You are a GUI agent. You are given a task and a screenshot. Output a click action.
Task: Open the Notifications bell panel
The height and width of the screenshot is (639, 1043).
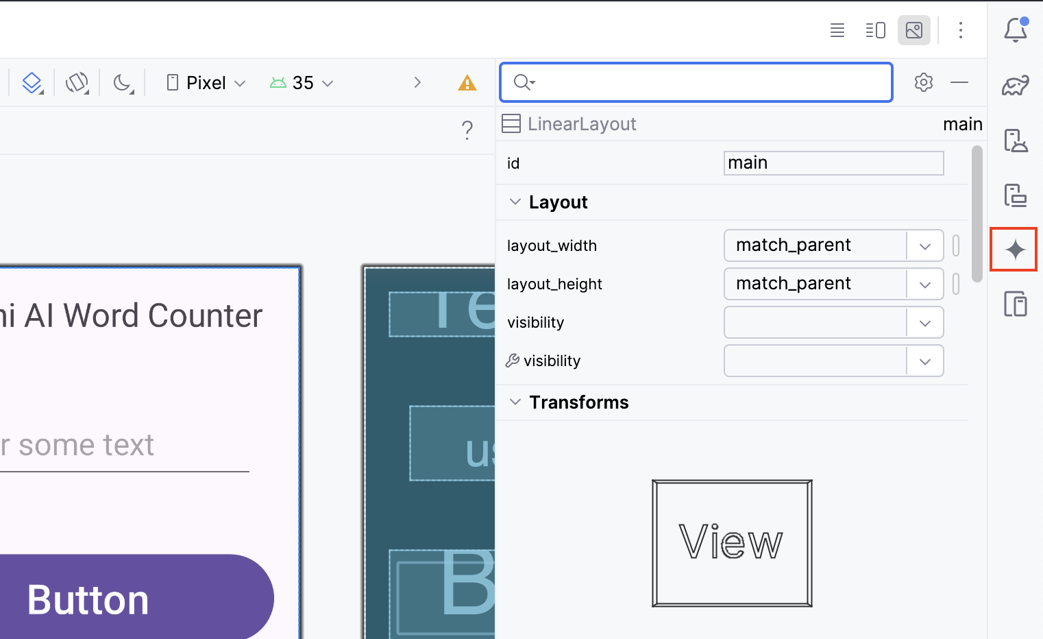1015,30
